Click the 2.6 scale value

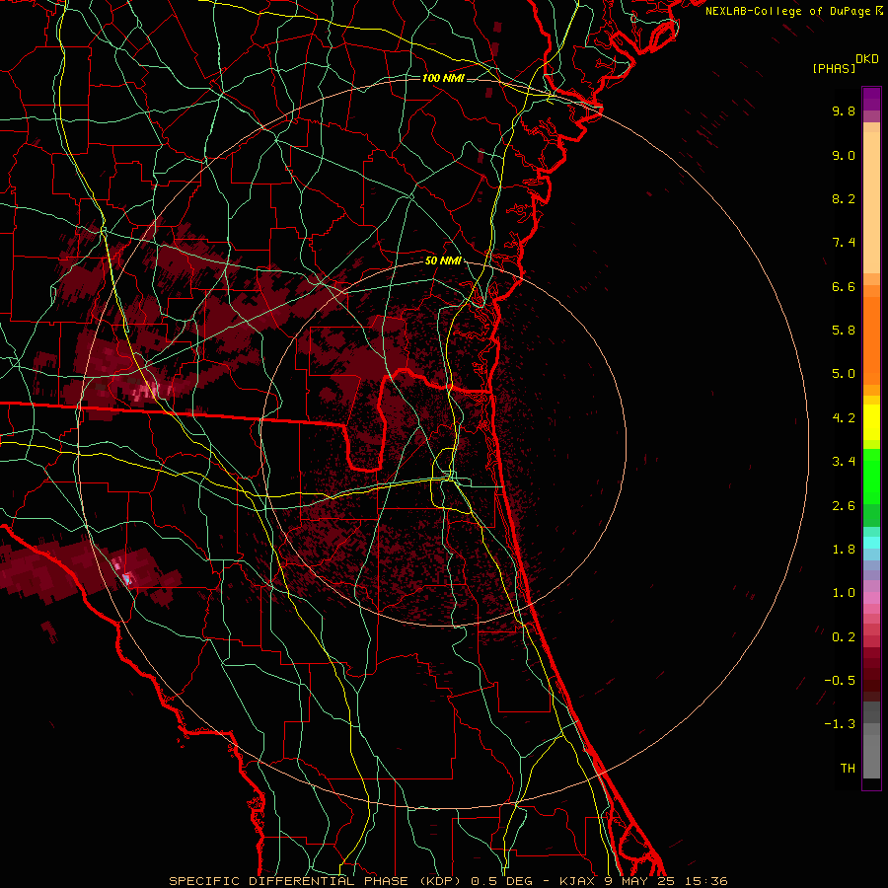point(844,506)
